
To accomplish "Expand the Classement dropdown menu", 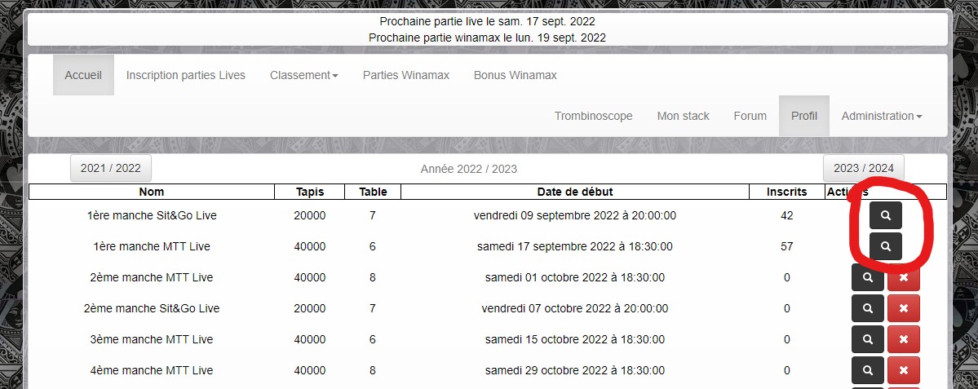I will pos(303,75).
